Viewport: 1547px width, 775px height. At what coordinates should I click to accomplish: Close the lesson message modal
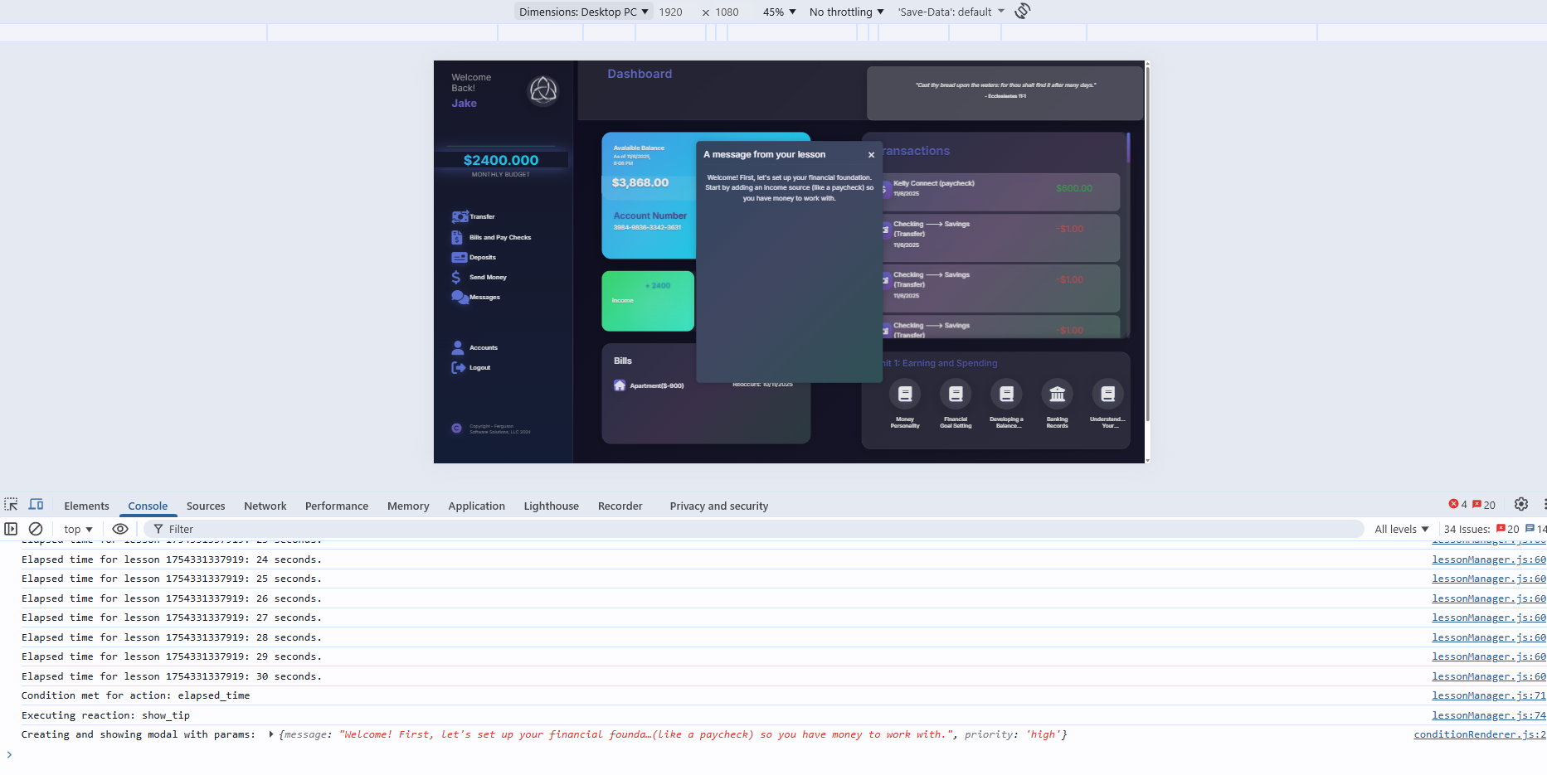point(871,155)
